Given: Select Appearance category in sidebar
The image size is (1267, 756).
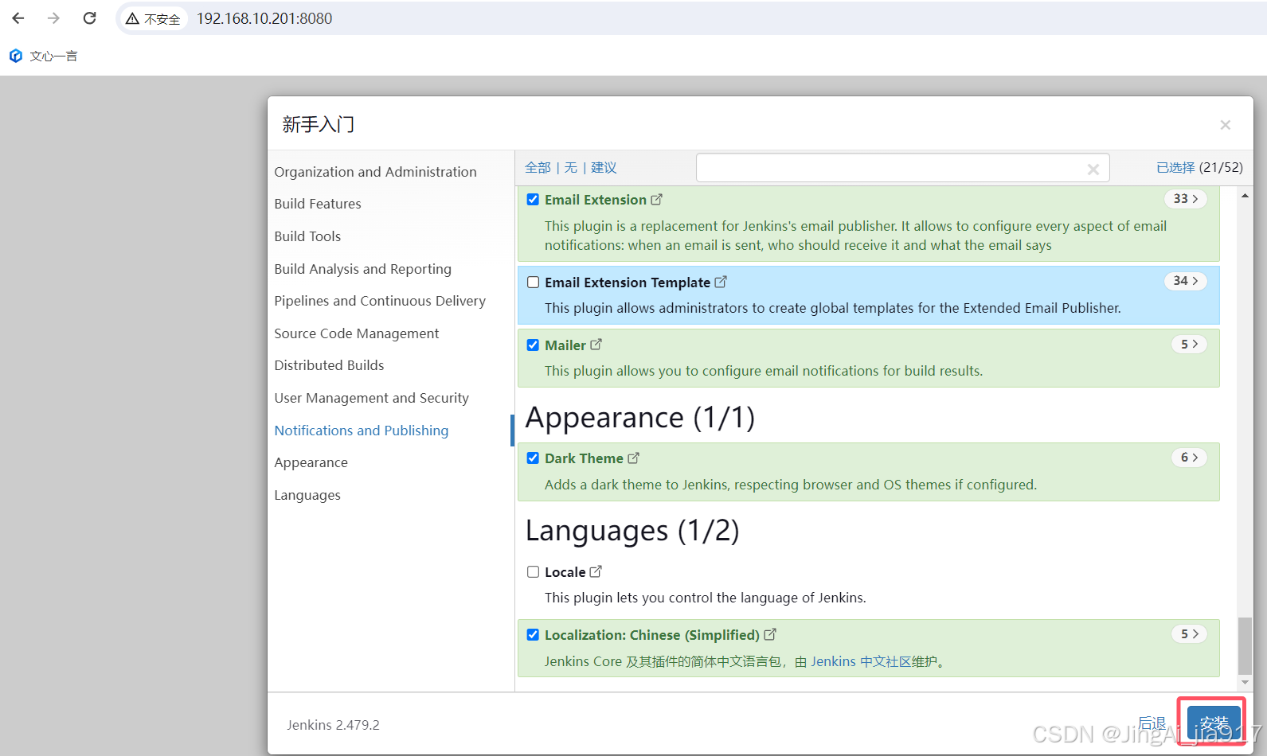Looking at the screenshot, I should tap(311, 462).
